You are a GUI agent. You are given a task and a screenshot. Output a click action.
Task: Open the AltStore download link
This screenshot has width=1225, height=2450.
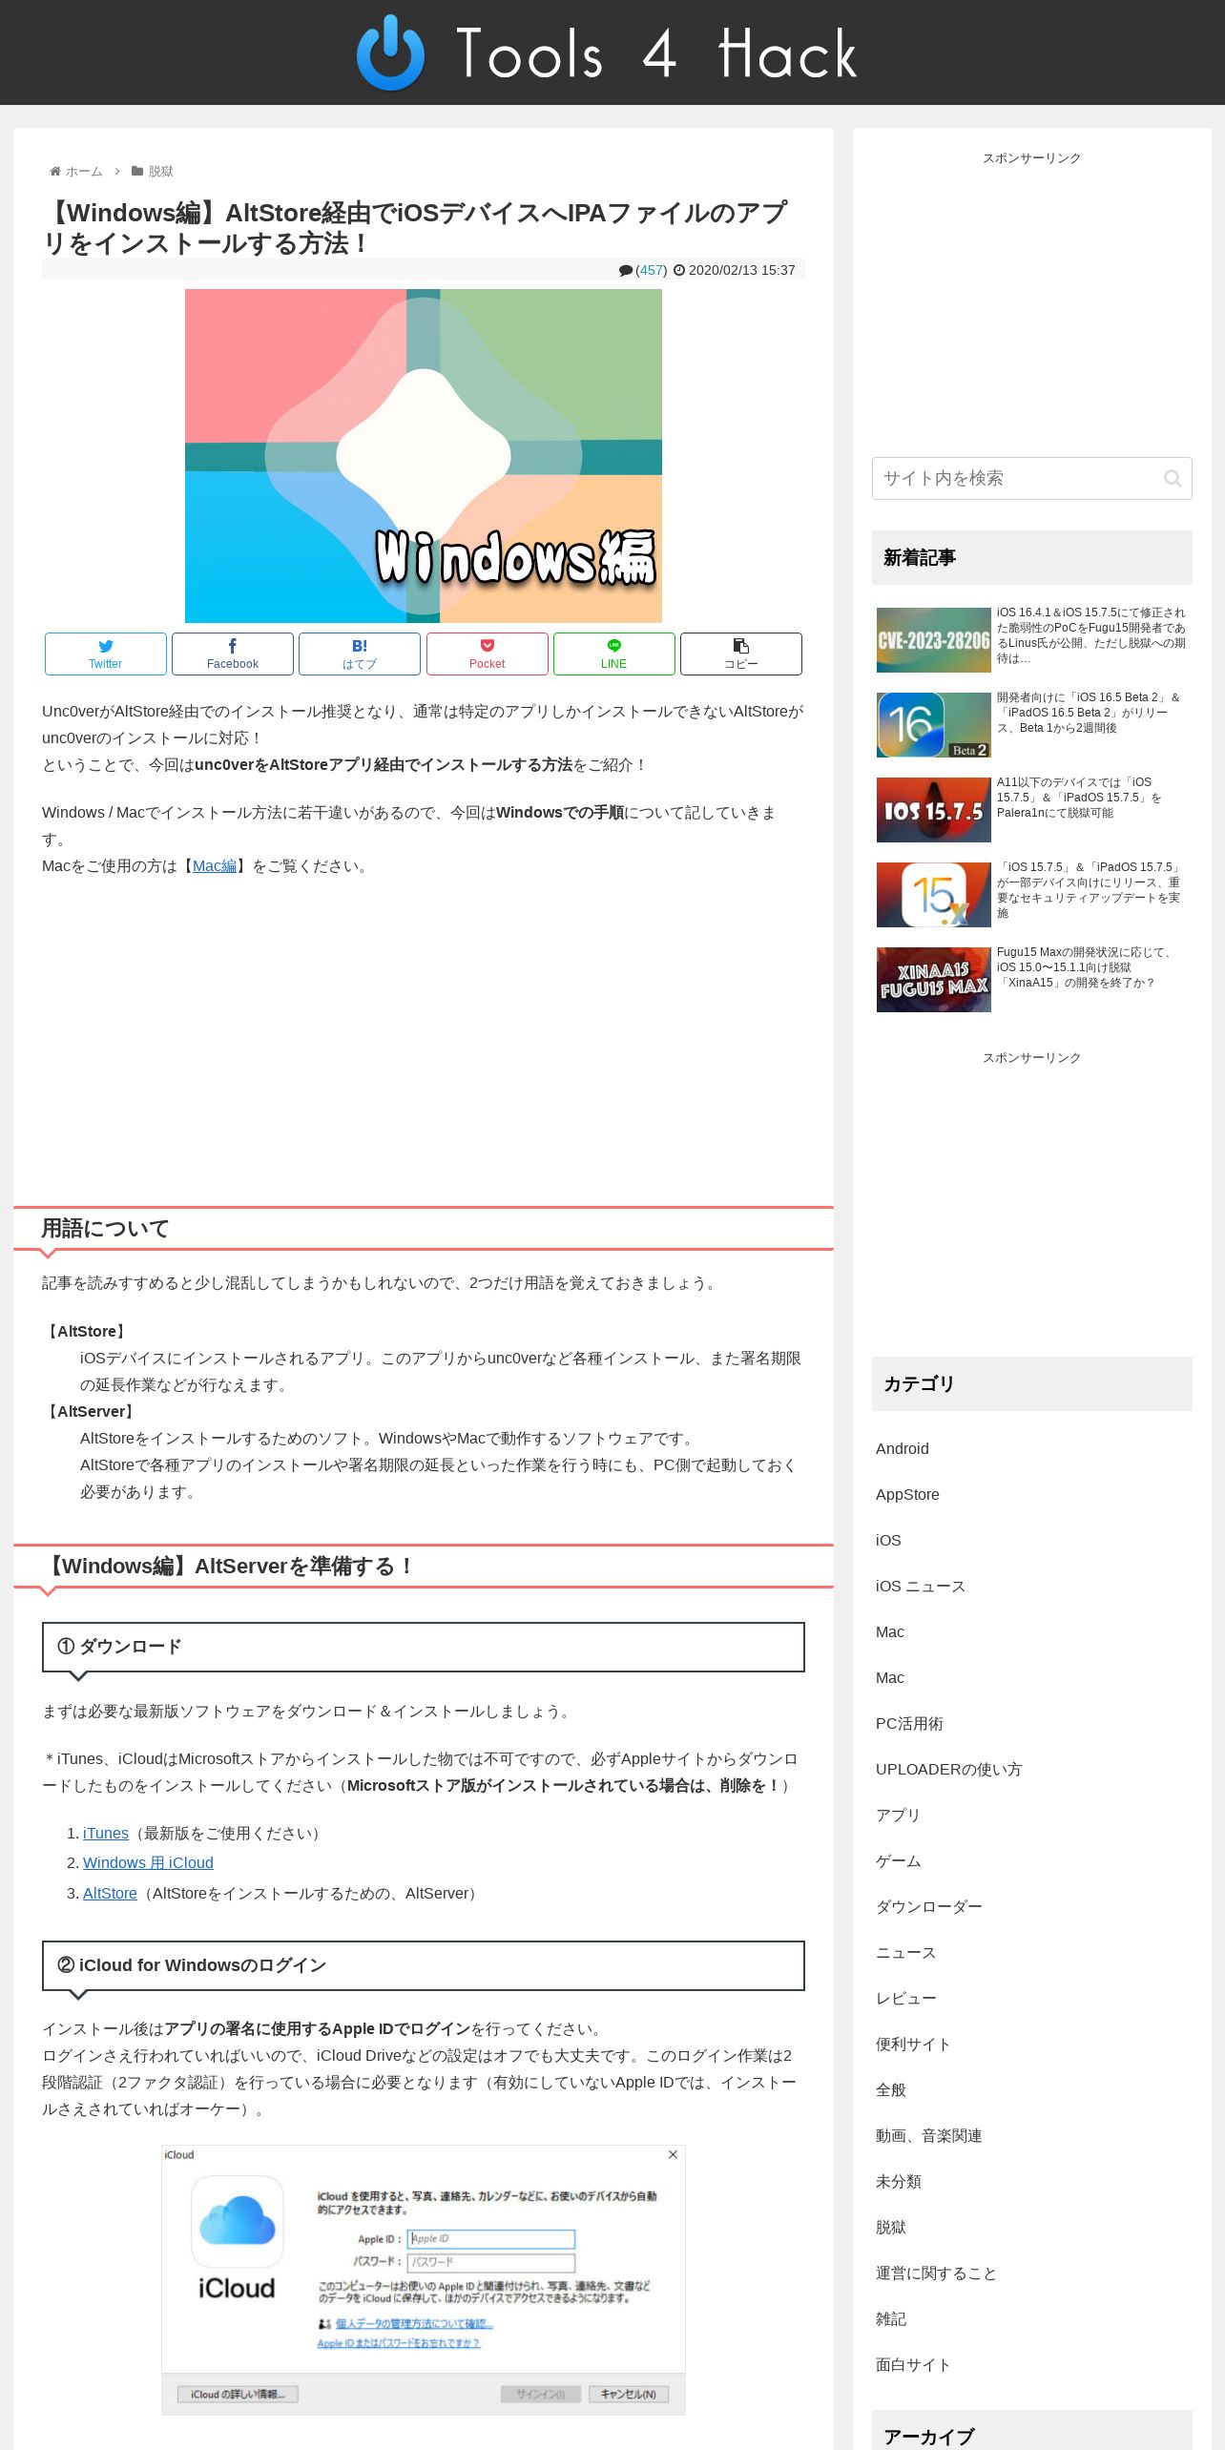point(110,1894)
